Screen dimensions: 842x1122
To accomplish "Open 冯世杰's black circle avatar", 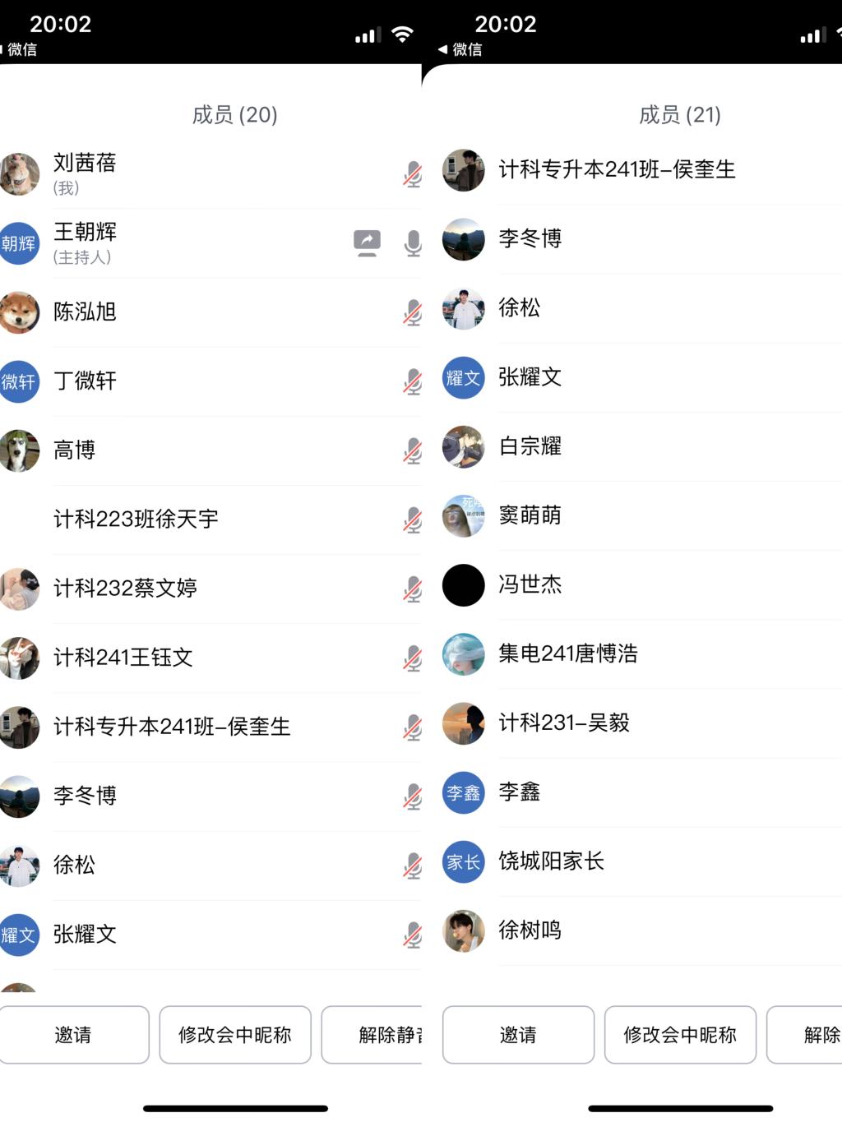I will [464, 585].
